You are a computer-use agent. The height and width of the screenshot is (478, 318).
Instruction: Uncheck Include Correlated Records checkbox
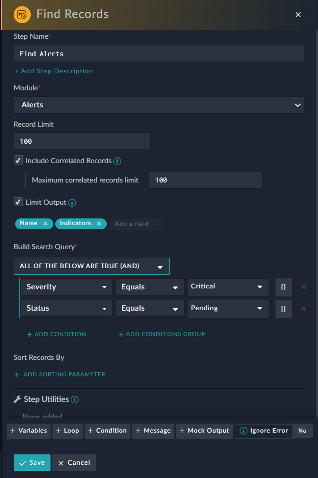click(x=18, y=161)
